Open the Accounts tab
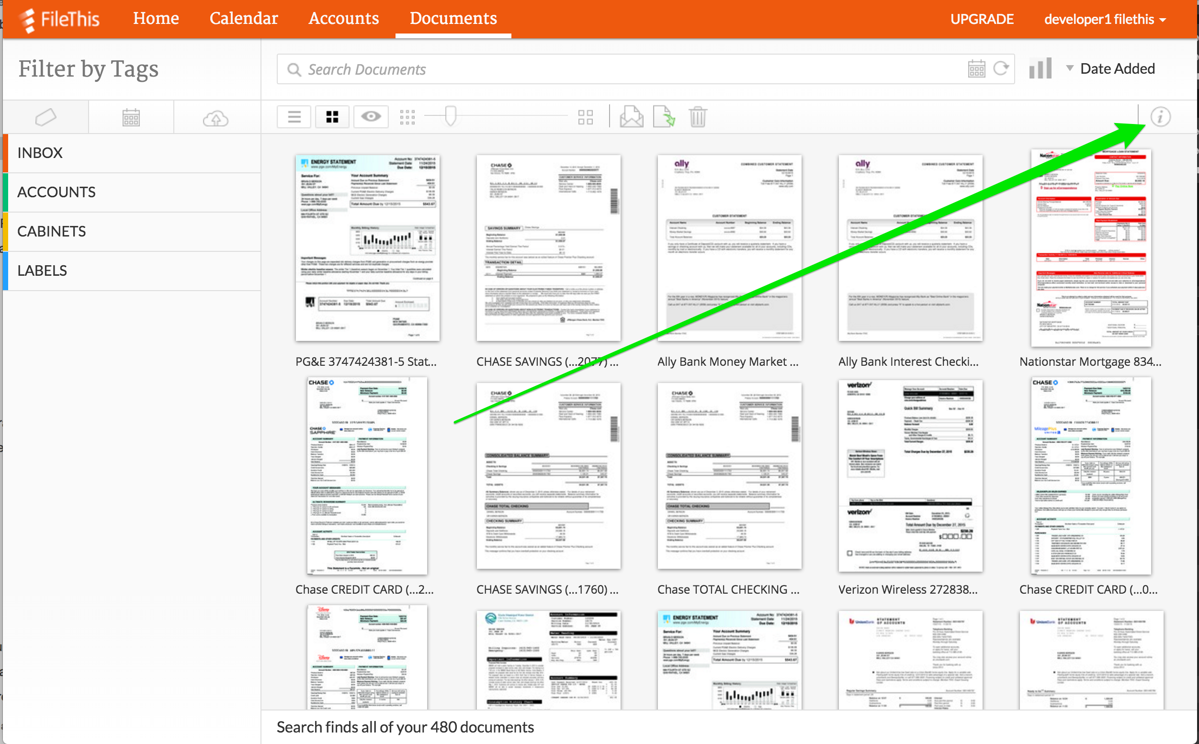 pyautogui.click(x=343, y=19)
